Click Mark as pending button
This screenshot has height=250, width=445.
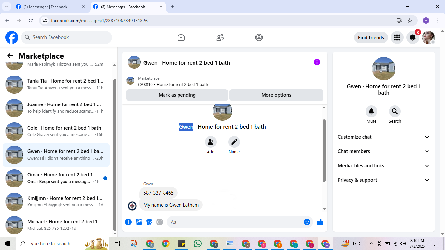[x=177, y=95]
